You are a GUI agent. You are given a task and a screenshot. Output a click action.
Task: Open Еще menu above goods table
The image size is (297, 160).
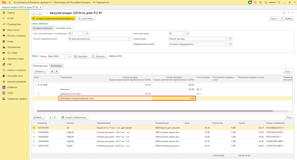(289, 117)
